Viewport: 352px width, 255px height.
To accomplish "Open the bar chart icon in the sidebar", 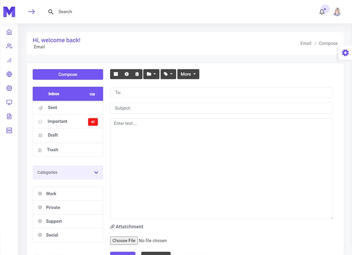I will [x=9, y=60].
